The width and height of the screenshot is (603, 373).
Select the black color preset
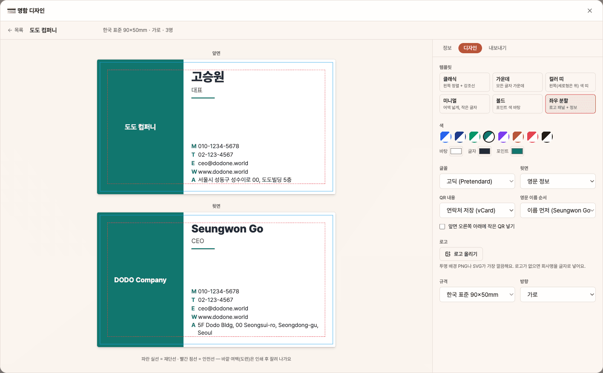[547, 137]
